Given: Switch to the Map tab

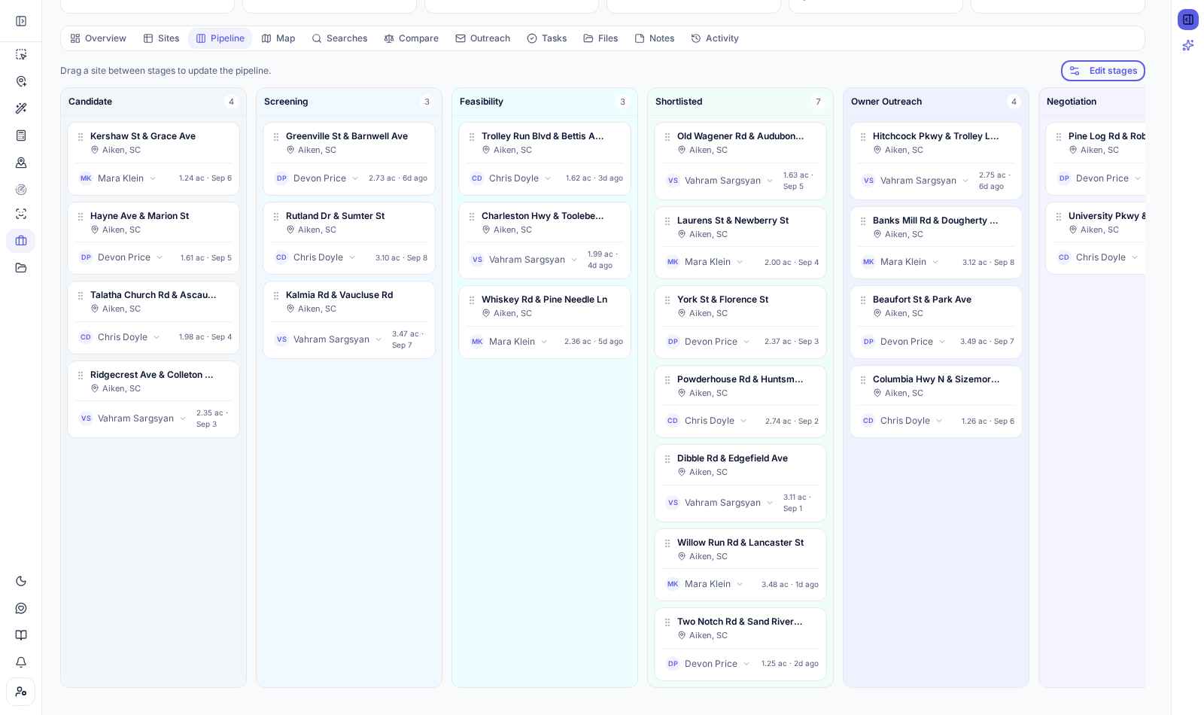Looking at the screenshot, I should tap(278, 38).
